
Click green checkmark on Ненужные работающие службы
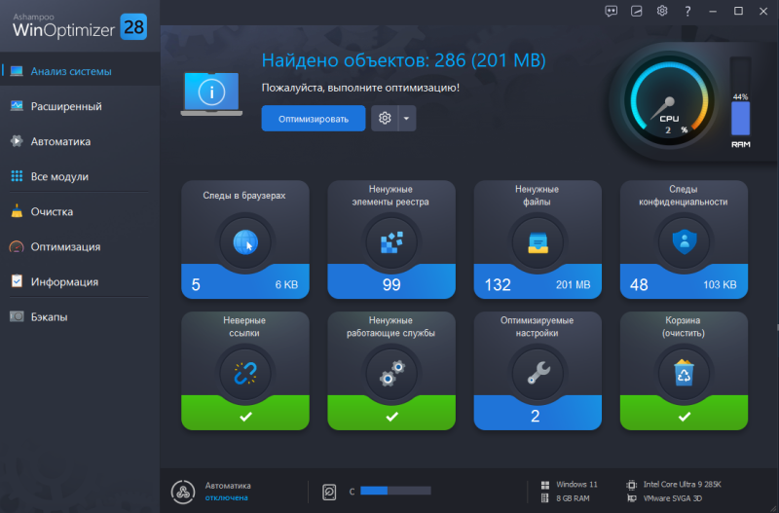[x=391, y=417]
